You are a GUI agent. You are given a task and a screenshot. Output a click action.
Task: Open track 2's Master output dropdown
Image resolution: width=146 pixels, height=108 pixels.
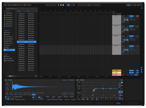pyautogui.click(x=125, y=32)
